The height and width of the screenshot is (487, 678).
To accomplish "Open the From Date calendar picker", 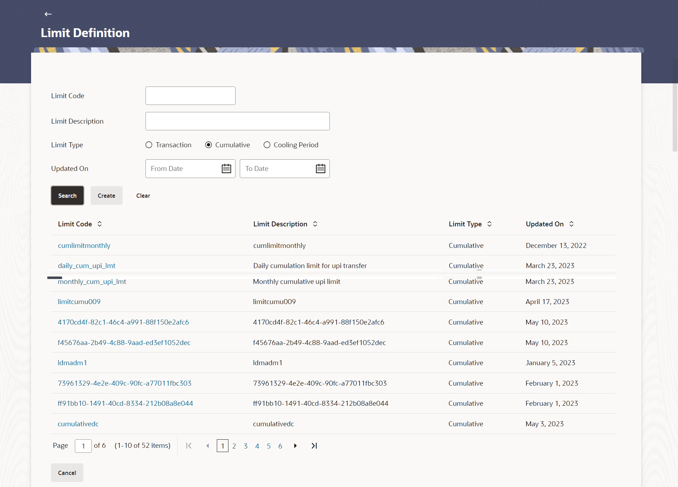I will (x=226, y=169).
